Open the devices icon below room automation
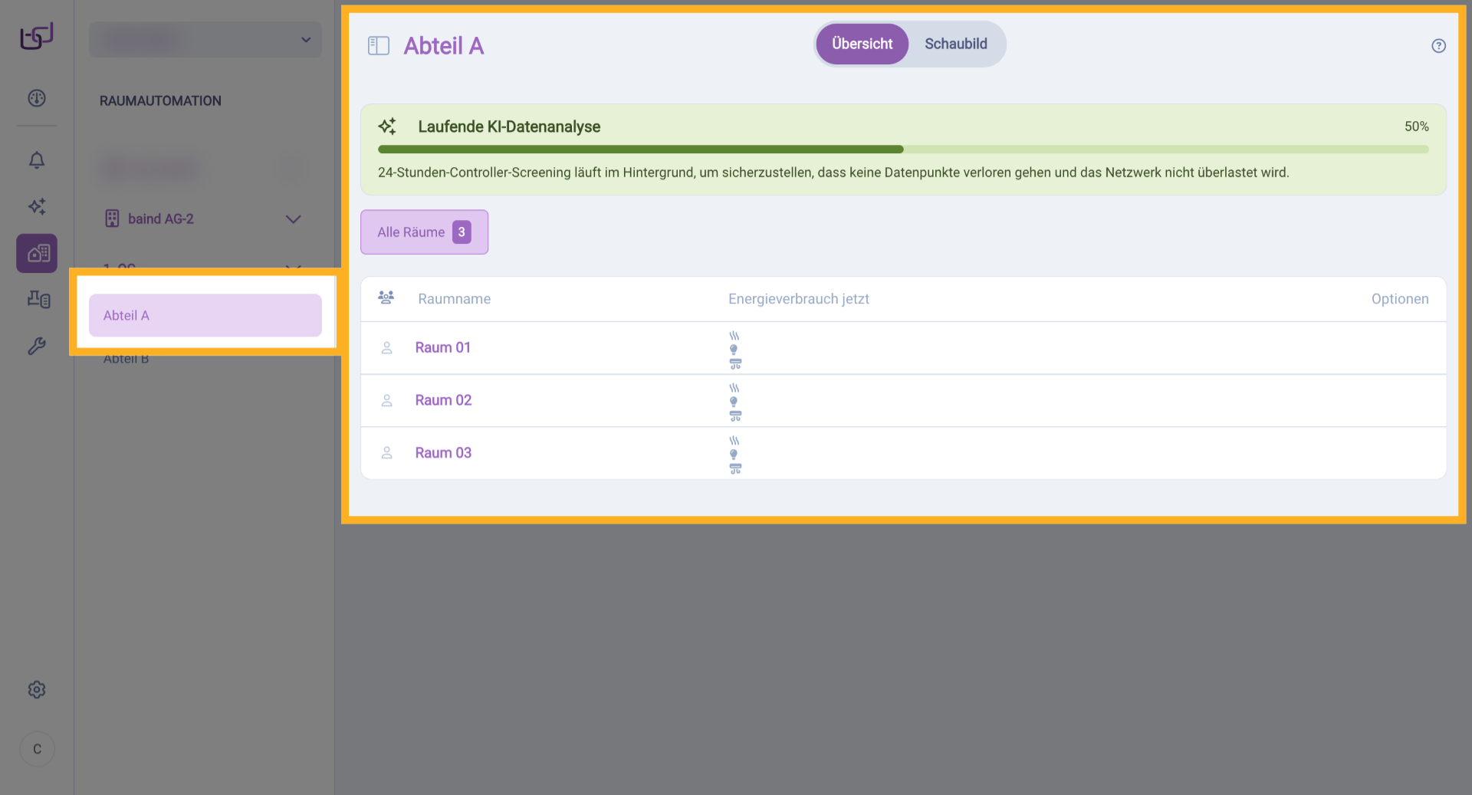Screen dimensions: 1472x795 [37, 300]
